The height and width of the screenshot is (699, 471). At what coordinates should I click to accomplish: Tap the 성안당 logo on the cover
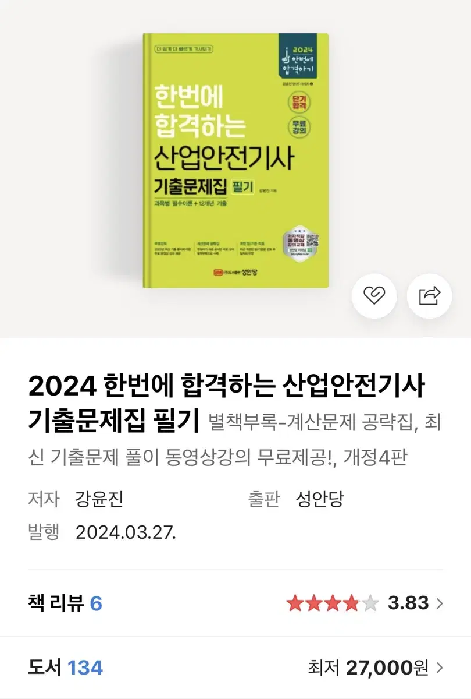click(x=235, y=271)
